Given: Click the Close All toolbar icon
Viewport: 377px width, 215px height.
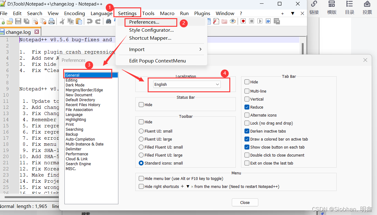Looking at the screenshot, I should tap(43, 21).
